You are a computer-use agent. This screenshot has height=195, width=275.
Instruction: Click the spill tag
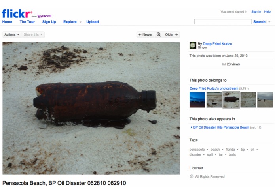click(210, 154)
